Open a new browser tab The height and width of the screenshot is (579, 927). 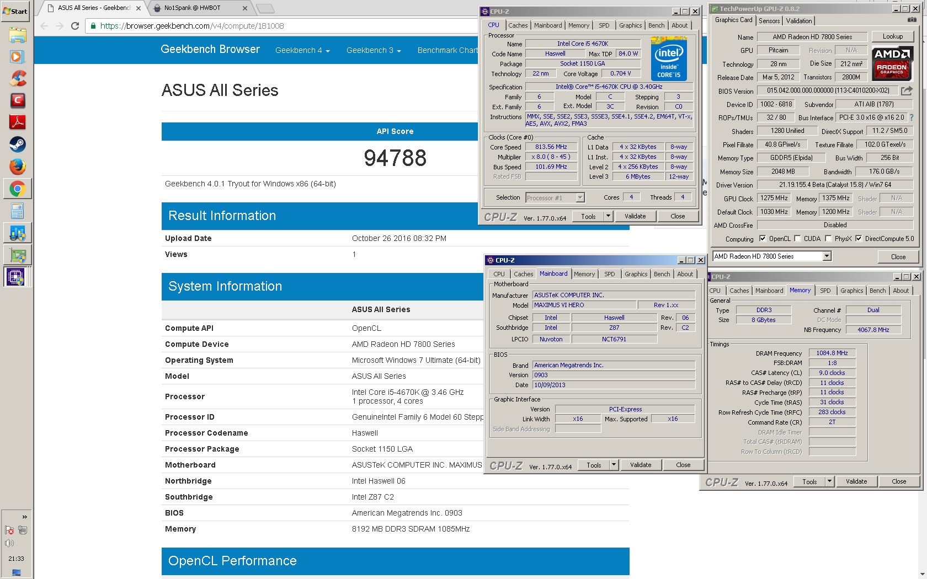265,8
